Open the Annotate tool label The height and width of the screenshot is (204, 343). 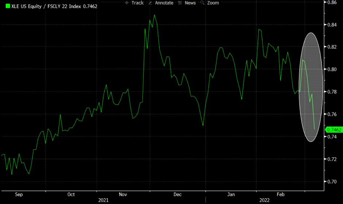click(164, 3)
